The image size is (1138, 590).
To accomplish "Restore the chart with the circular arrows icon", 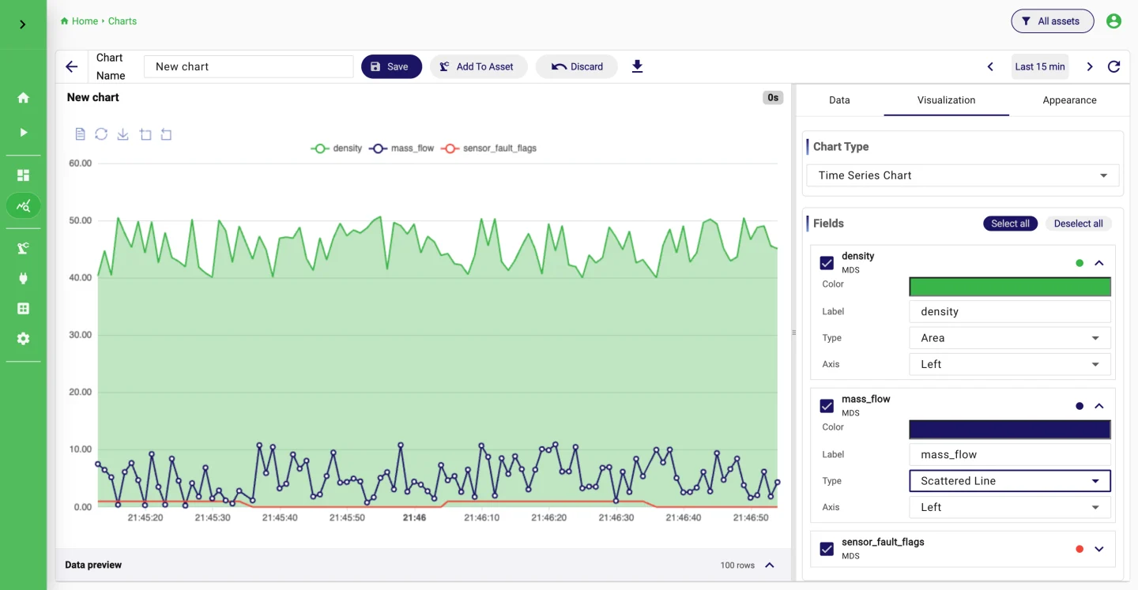I will click(x=101, y=134).
